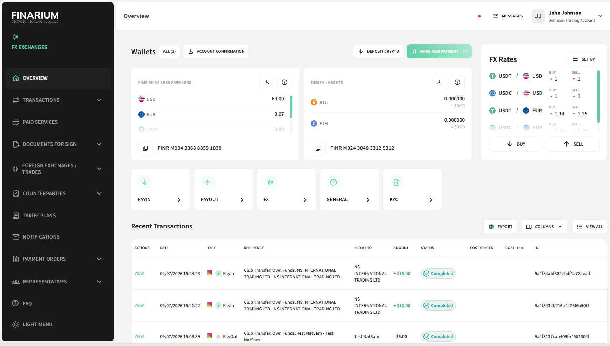This screenshot has width=610, height=346.
Task: Click the PayOut up-arrow card icon
Action: pyautogui.click(x=208, y=182)
